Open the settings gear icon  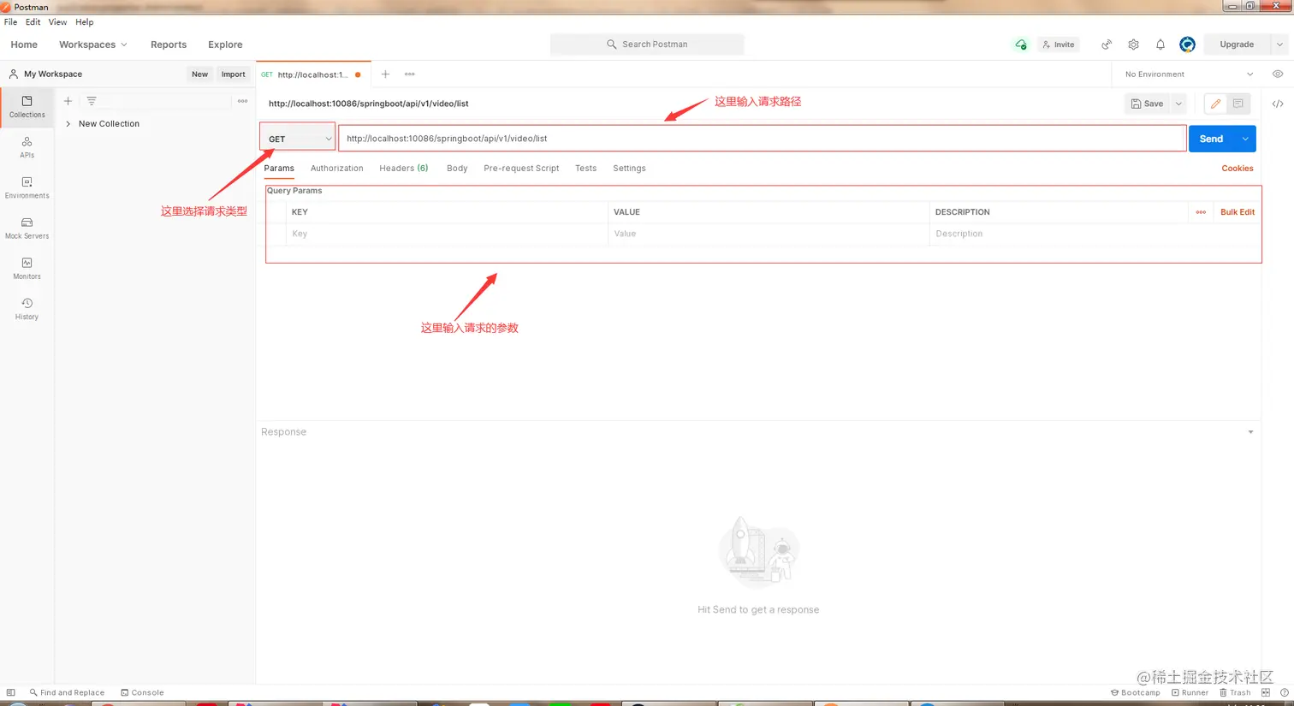click(x=1133, y=44)
